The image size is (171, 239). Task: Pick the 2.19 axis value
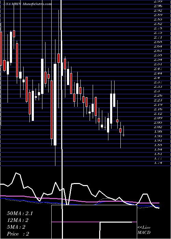tap(158, 104)
